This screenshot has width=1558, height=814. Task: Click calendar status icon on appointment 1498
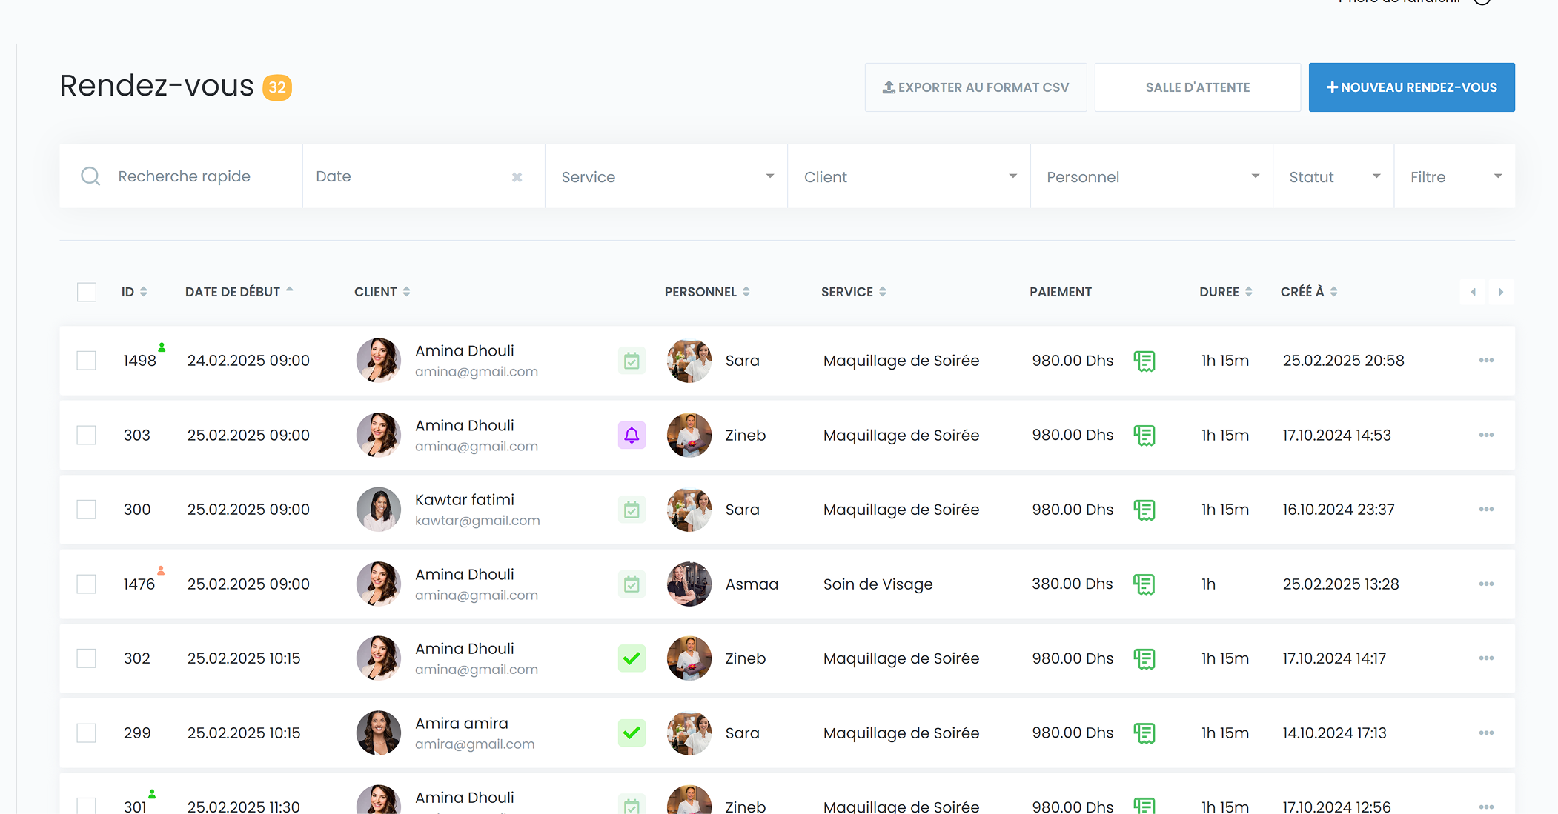(632, 361)
